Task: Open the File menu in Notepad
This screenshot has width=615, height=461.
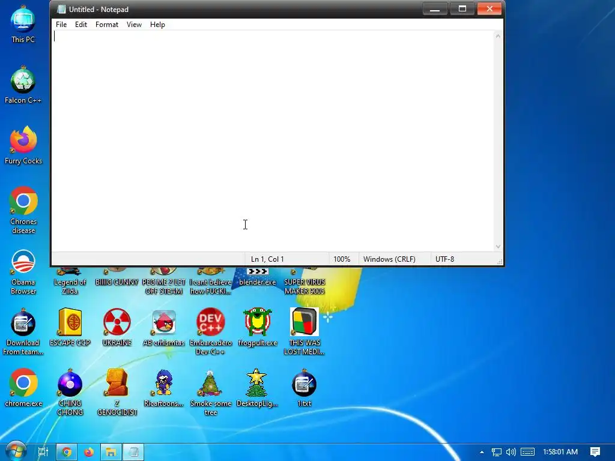Action: pos(61,24)
